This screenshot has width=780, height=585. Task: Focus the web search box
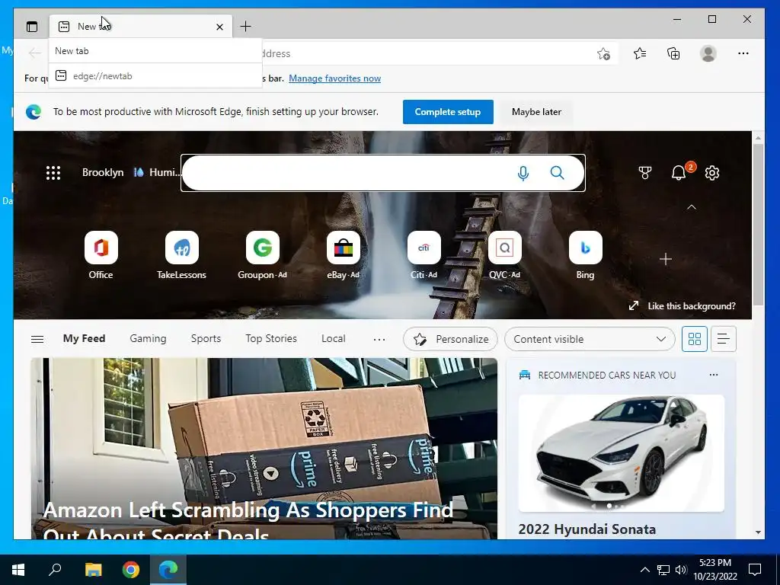[x=382, y=173]
